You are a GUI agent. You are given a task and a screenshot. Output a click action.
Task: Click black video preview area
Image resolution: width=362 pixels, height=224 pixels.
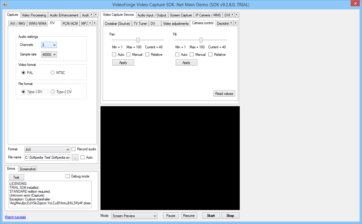[x=170, y=158]
